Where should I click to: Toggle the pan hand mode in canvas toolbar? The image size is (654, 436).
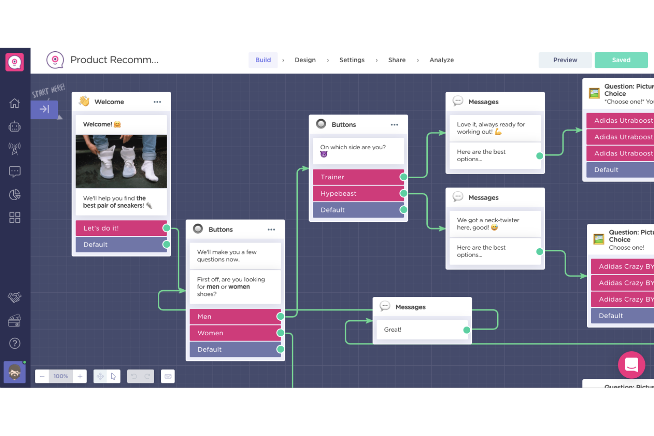click(x=101, y=376)
